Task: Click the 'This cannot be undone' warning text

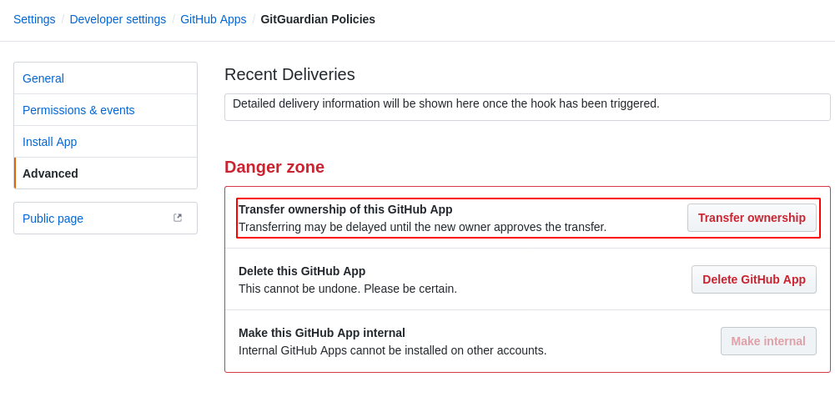Action: click(348, 289)
